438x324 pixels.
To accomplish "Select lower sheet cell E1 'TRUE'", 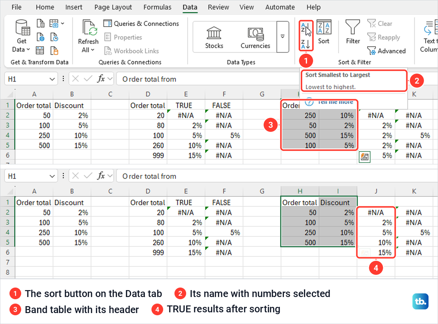I will coord(186,203).
